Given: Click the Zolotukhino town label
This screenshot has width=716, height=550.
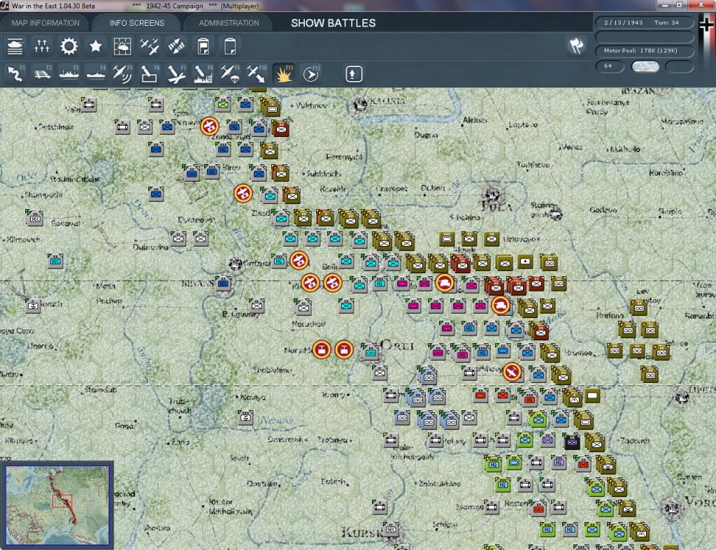Looking at the screenshot, I should (439, 483).
